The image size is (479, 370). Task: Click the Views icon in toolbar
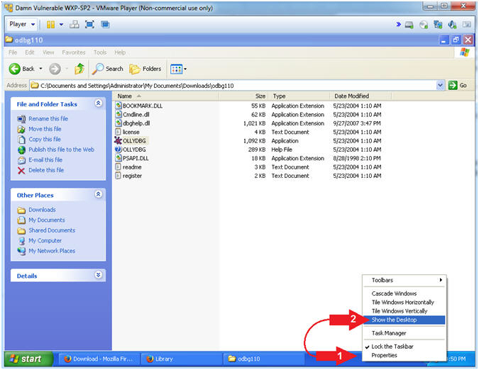tap(176, 69)
